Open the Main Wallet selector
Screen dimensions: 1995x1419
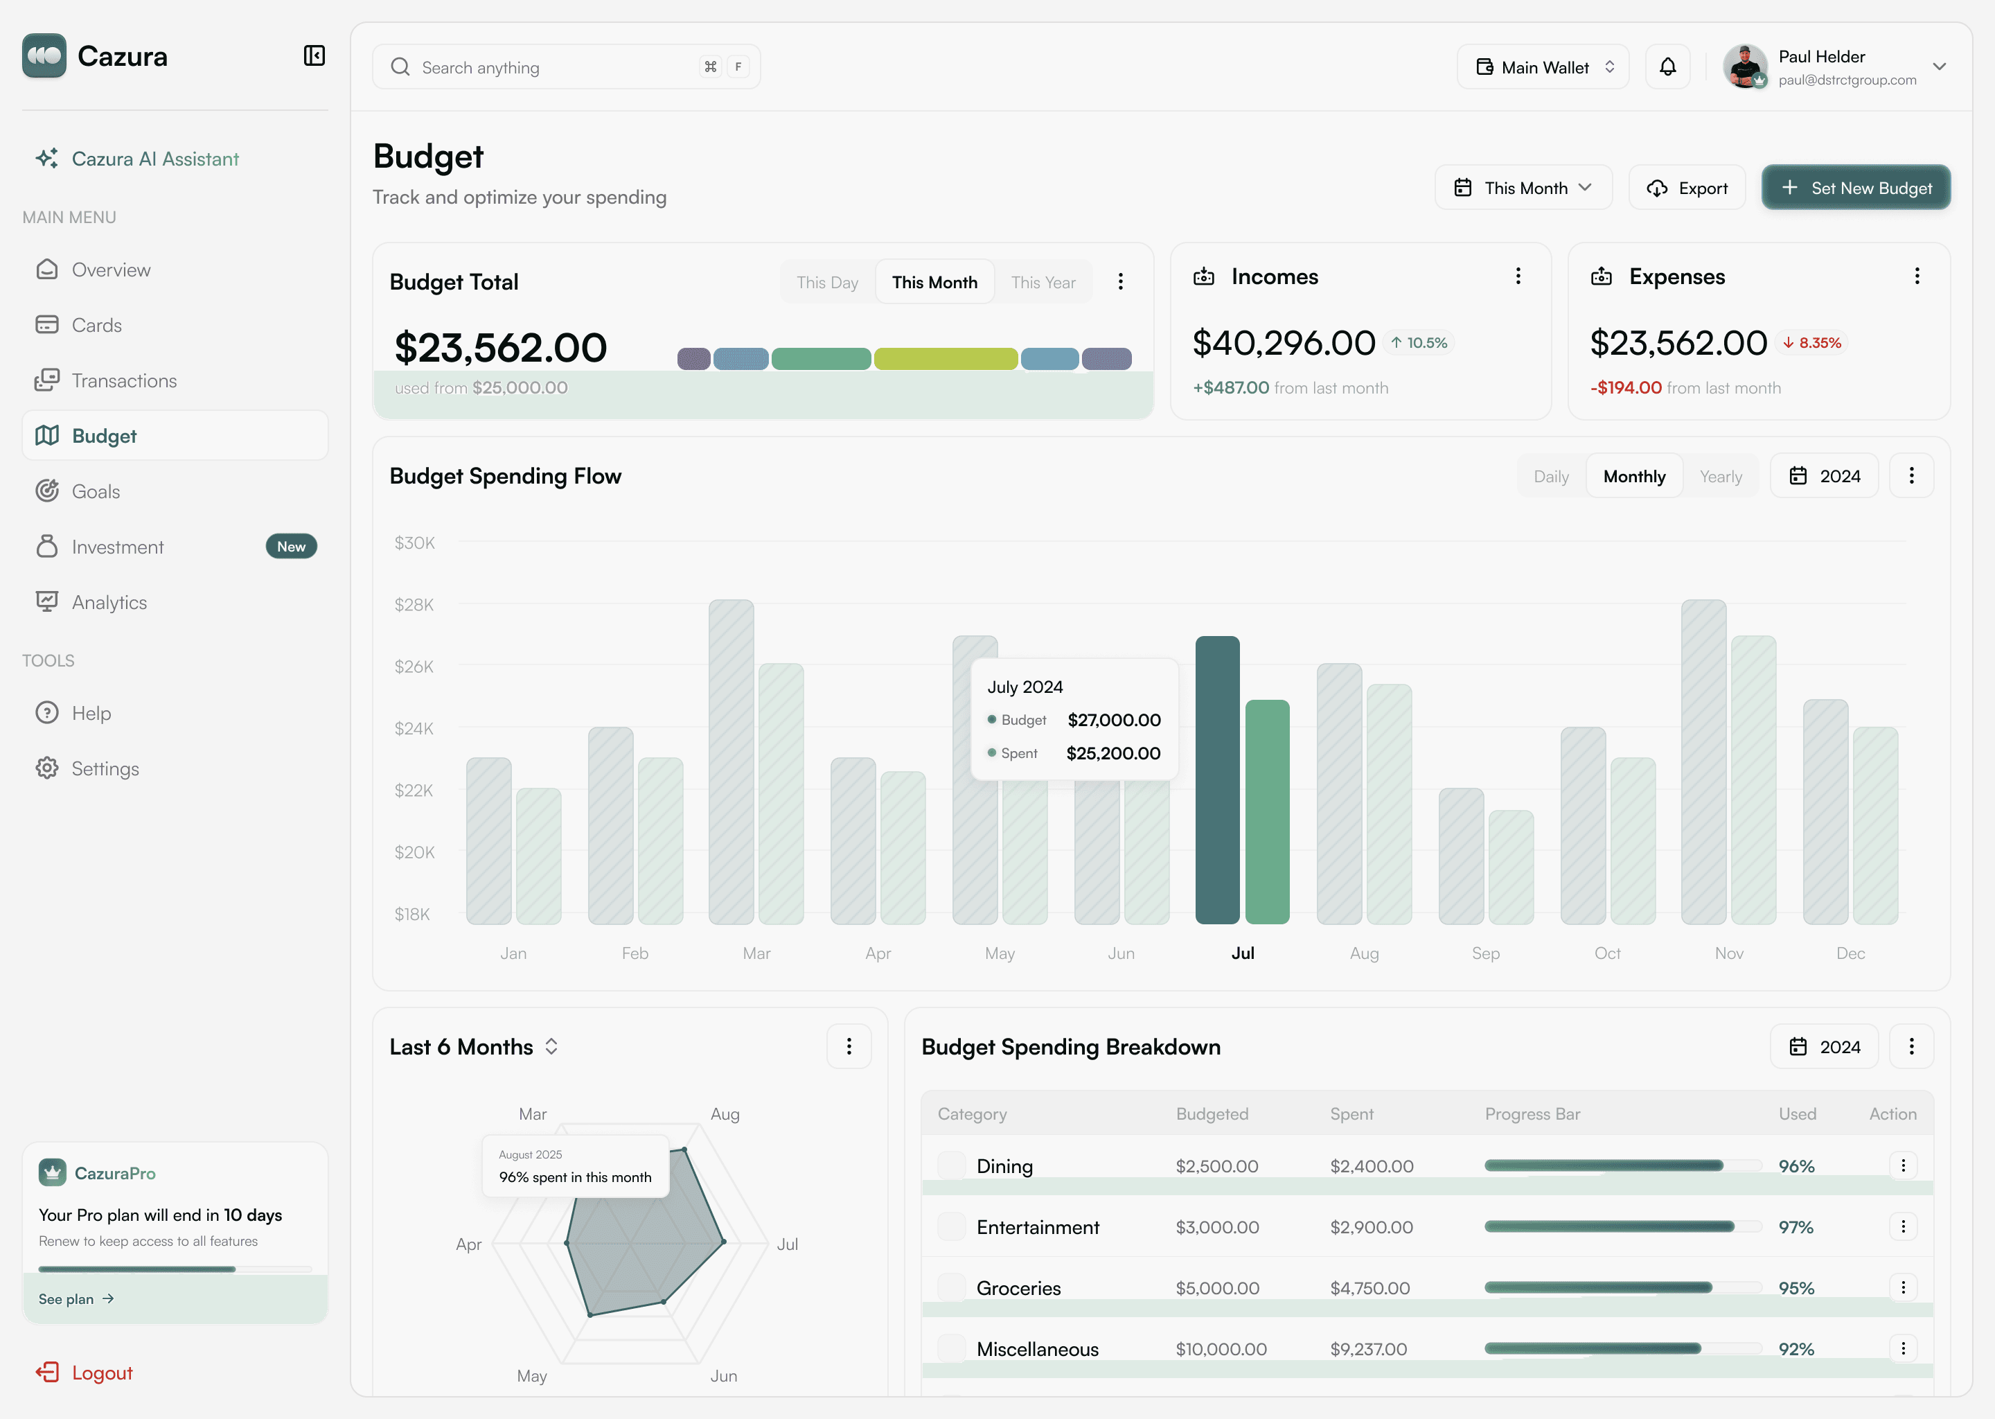pyautogui.click(x=1543, y=67)
